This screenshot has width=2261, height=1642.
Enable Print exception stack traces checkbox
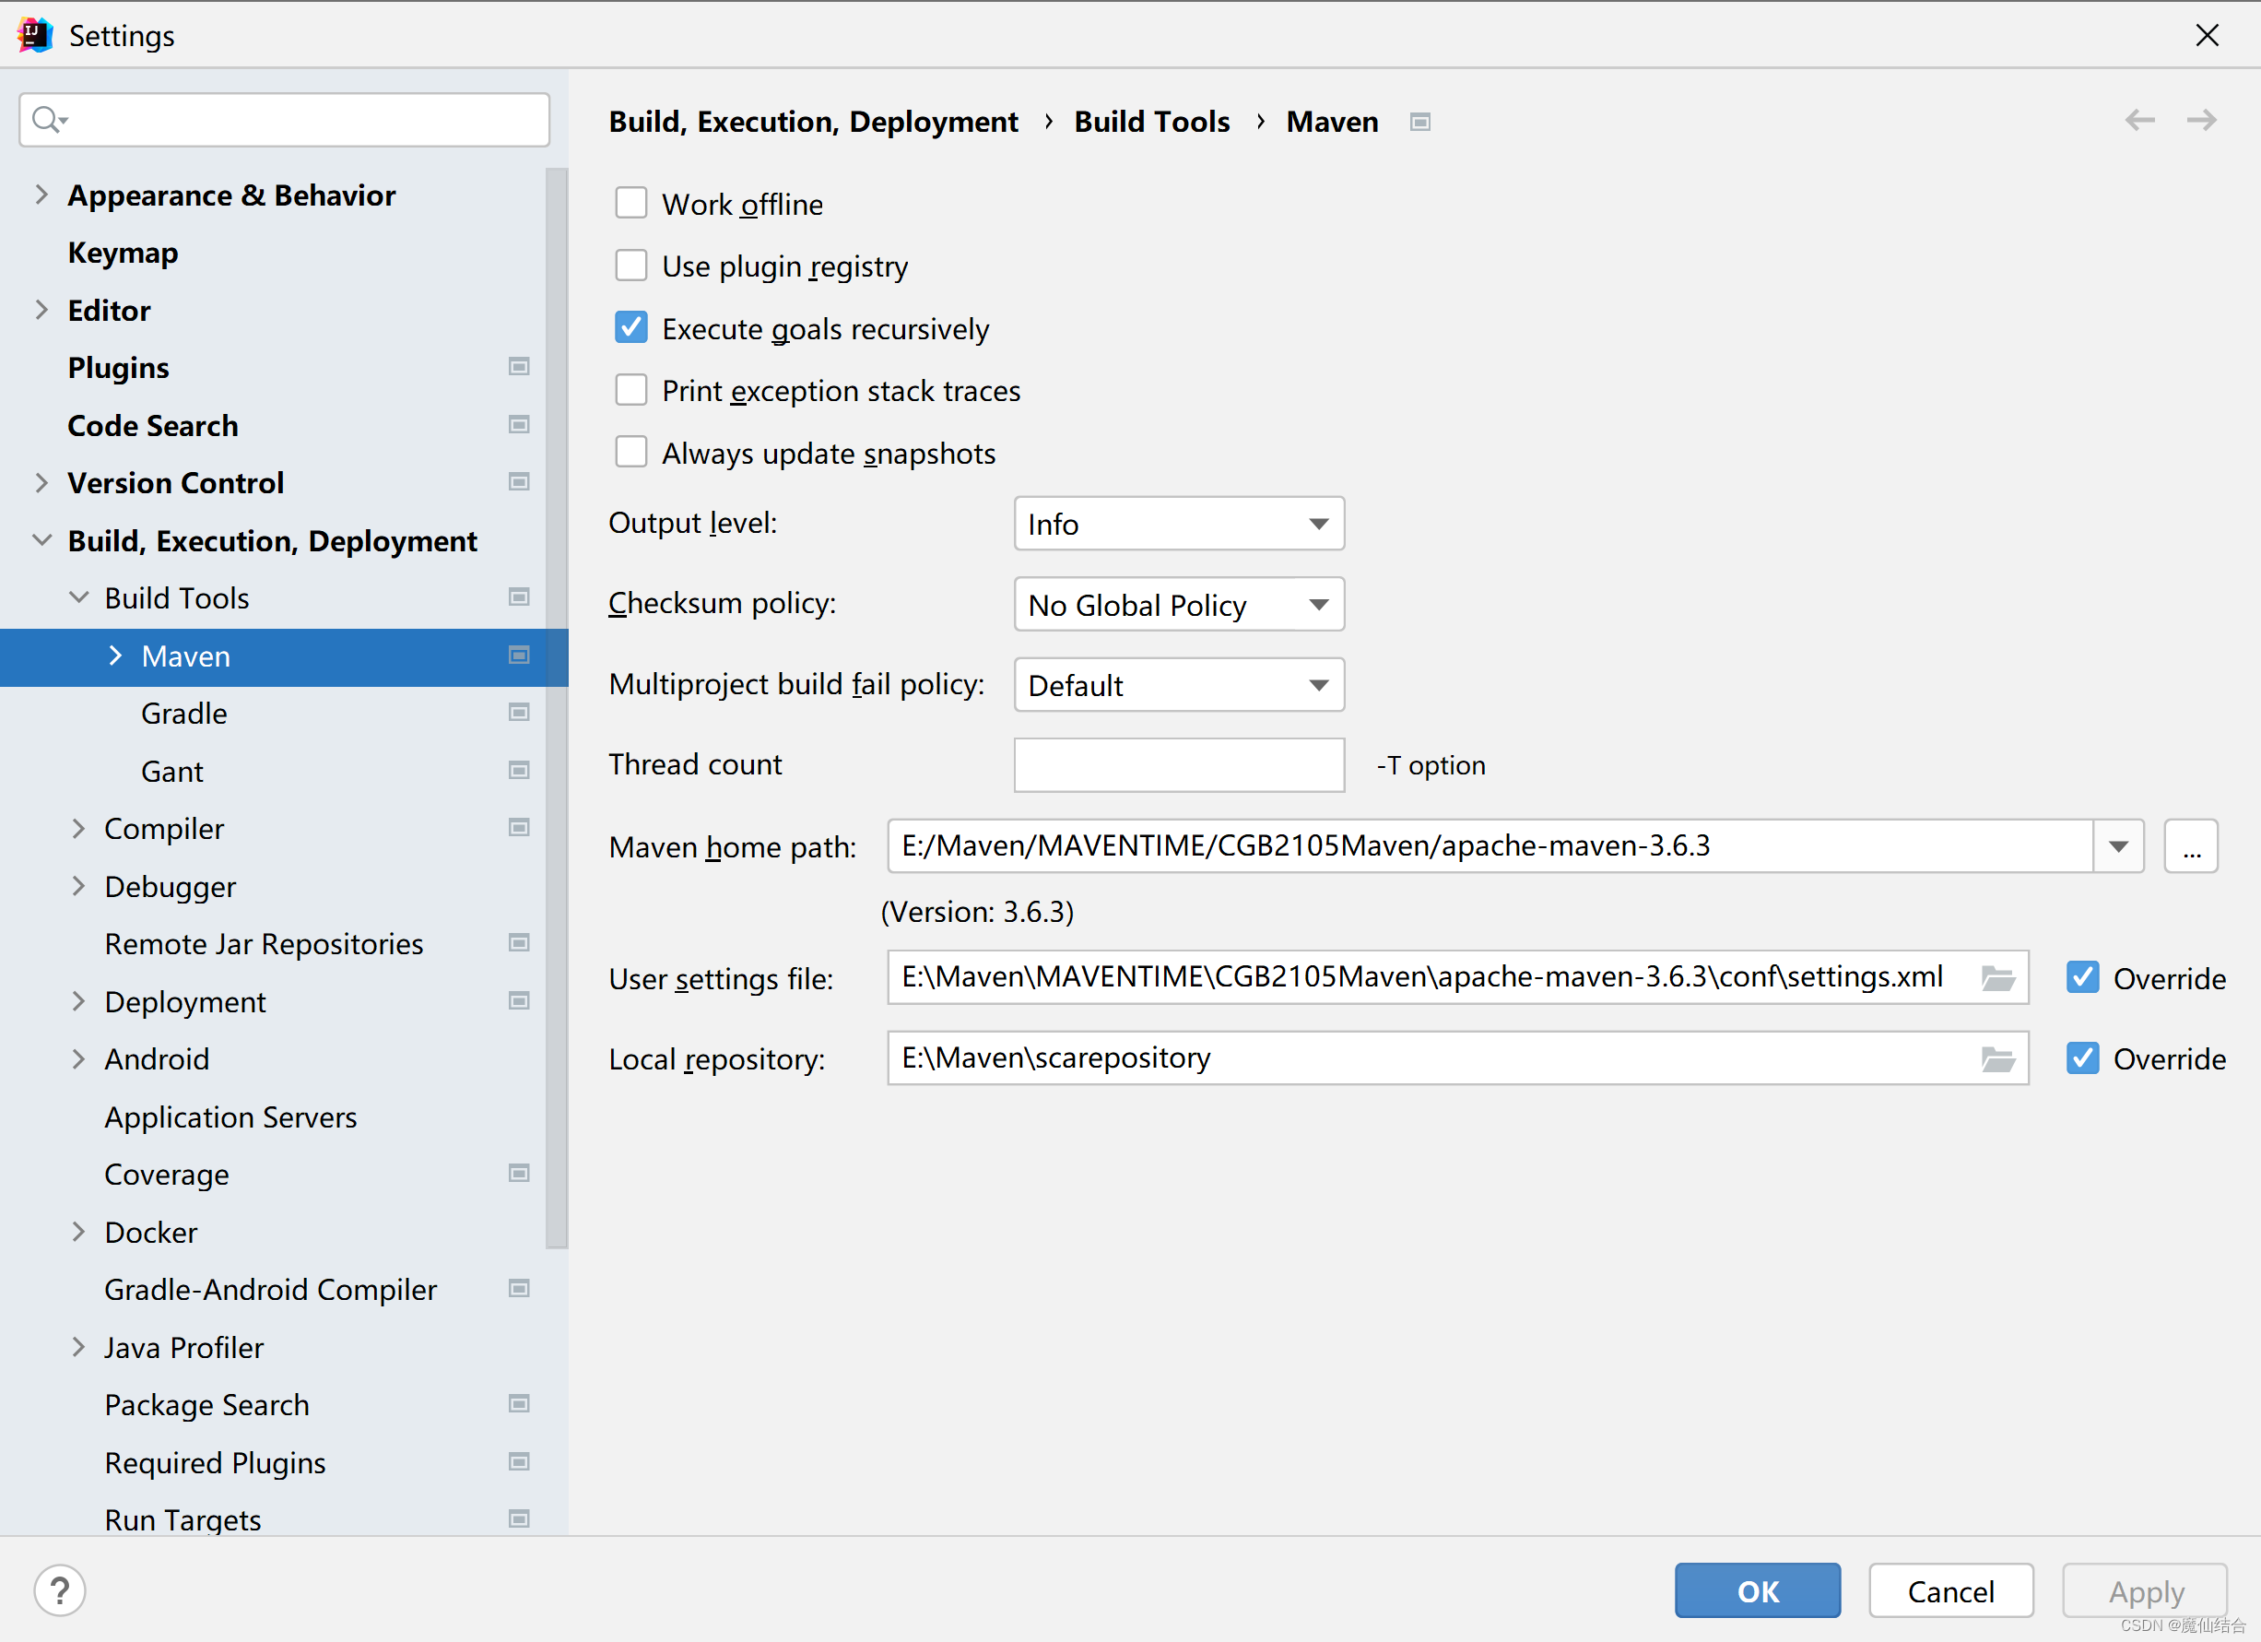pyautogui.click(x=632, y=392)
